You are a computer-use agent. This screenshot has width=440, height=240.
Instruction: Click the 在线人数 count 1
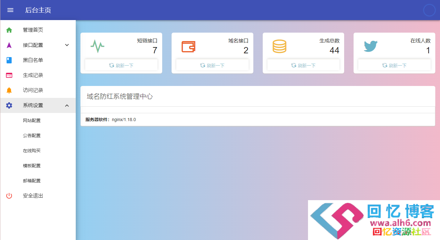[x=428, y=50]
